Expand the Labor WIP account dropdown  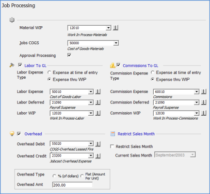point(91,113)
